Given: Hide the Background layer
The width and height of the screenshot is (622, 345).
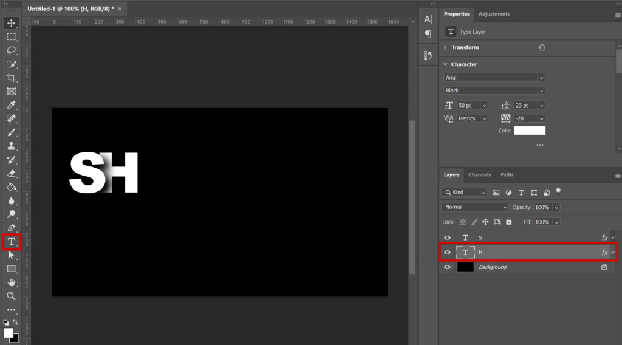Looking at the screenshot, I should pyautogui.click(x=448, y=267).
